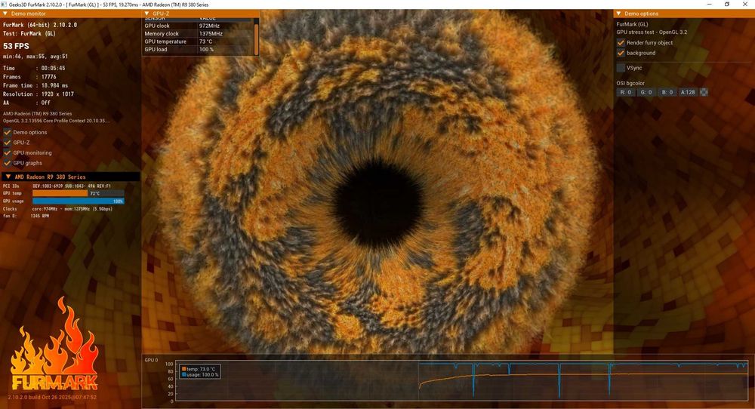Click the A:128 alpha field

688,92
